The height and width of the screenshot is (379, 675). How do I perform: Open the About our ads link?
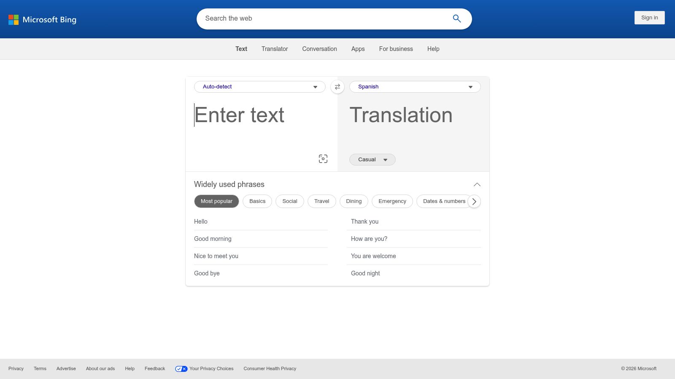pos(100,369)
